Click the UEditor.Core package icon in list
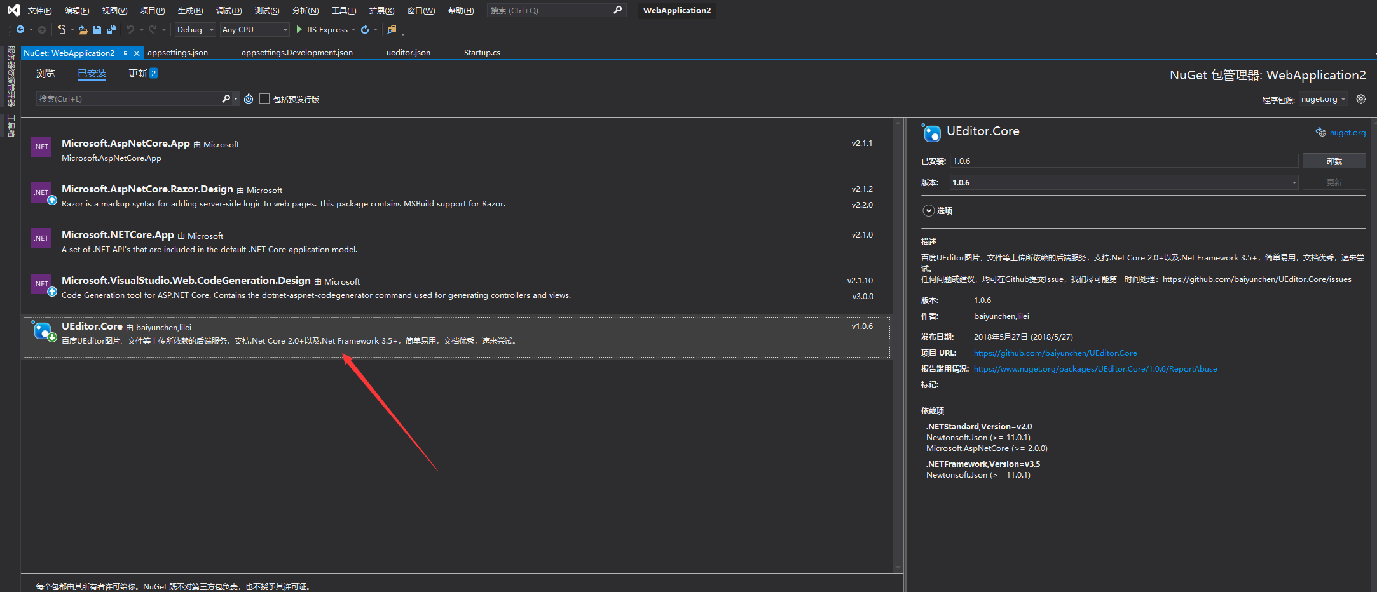Screen dimensions: 1377x592 pos(43,330)
